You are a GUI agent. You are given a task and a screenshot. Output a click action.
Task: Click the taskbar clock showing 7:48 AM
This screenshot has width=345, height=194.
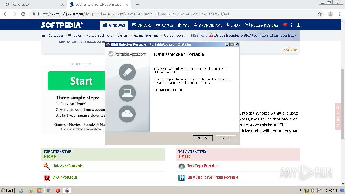(x=331, y=190)
